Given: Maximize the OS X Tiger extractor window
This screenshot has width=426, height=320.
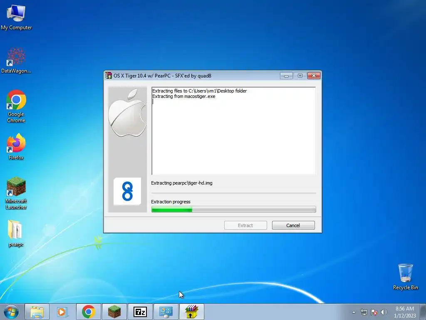Looking at the screenshot, I should [300, 76].
